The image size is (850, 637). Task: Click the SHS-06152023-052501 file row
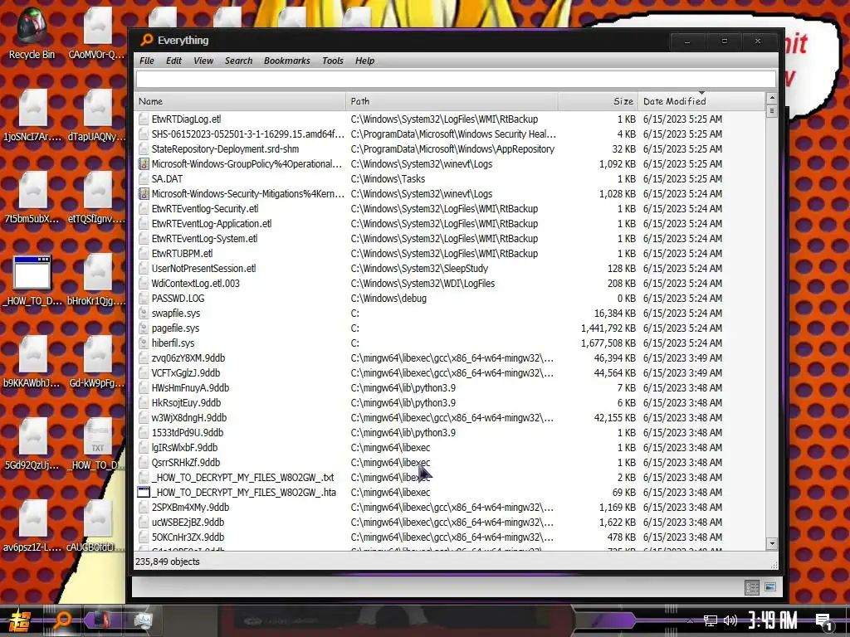(450, 134)
